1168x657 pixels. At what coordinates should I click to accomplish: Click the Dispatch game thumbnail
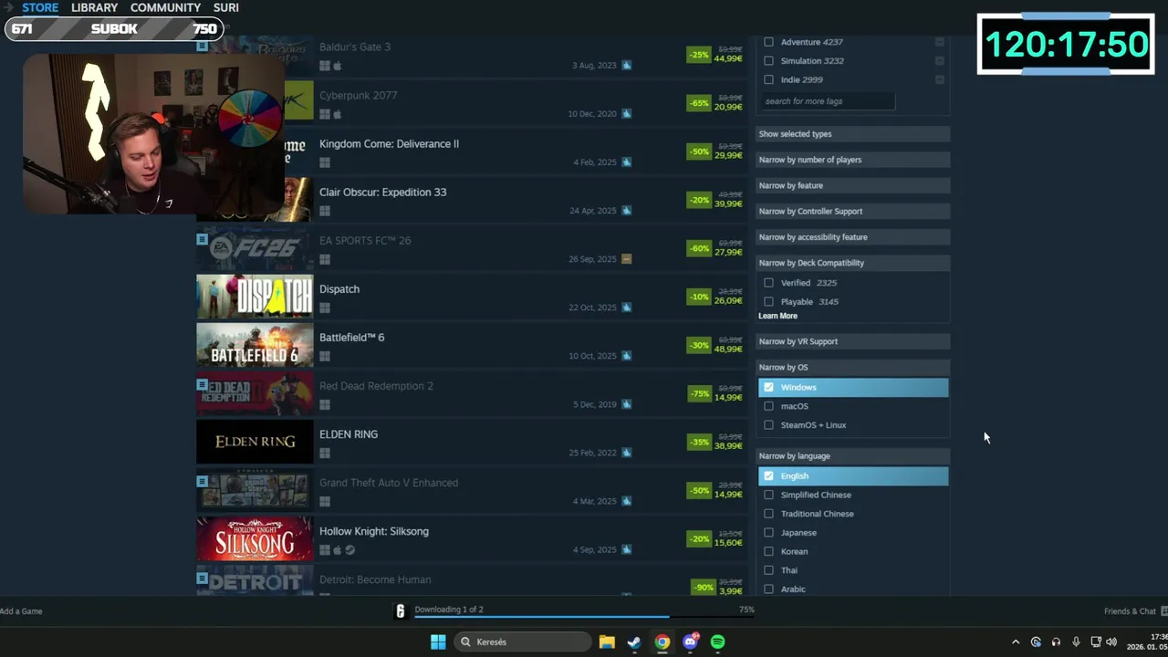[255, 297]
